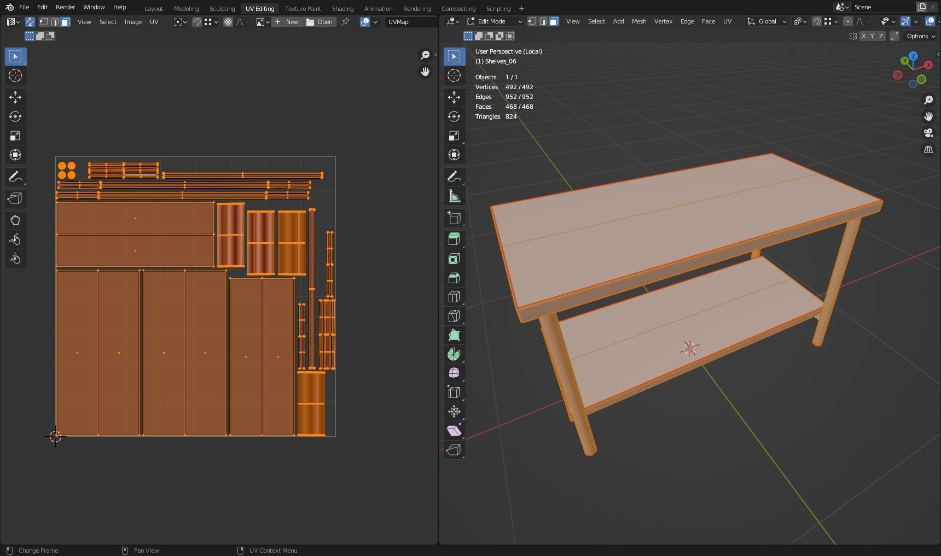Choose the Grab sculpt tool in the UV editor

tap(15, 220)
